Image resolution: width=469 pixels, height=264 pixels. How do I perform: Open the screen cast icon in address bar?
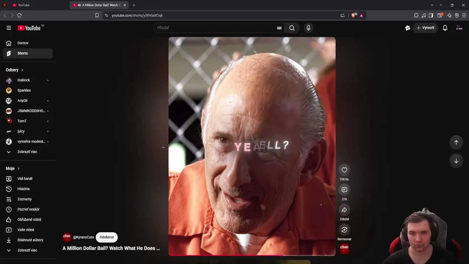click(x=343, y=15)
